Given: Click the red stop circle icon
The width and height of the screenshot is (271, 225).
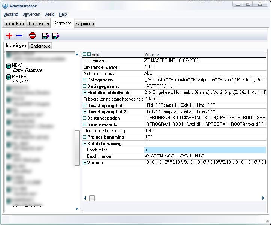Looking at the screenshot, I should [33, 36].
